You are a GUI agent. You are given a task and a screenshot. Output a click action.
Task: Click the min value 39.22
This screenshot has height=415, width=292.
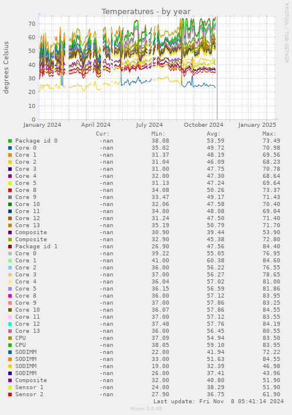160,254
